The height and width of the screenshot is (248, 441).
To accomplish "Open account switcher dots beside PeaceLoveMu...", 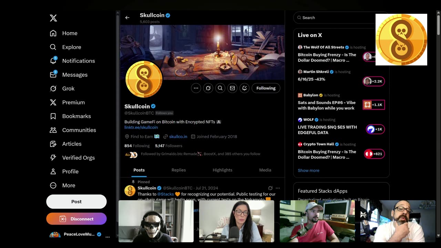I will [107, 237].
